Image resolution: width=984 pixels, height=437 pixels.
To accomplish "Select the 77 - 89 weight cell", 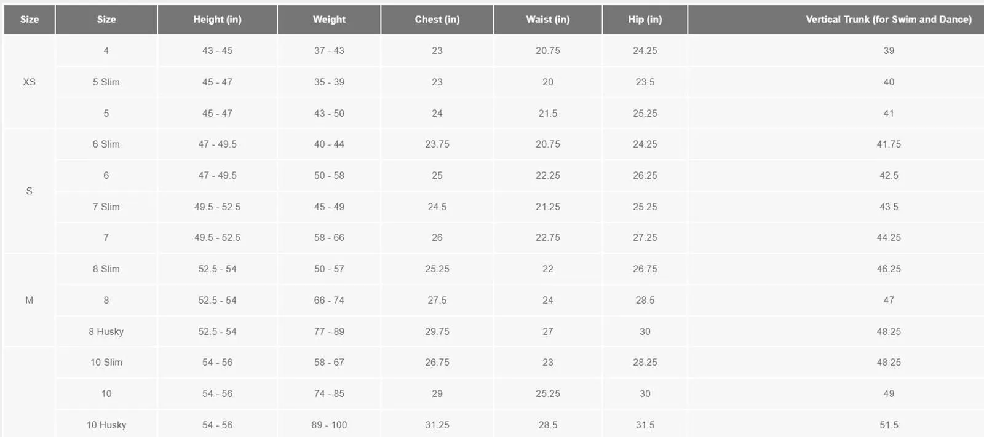I will click(329, 331).
